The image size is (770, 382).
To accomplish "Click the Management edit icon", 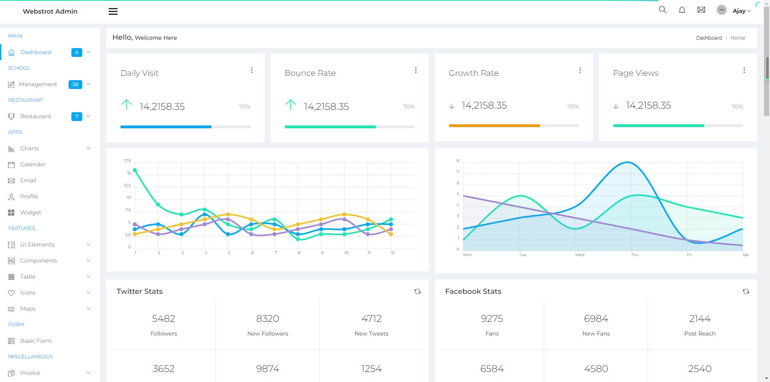I will coord(11,85).
